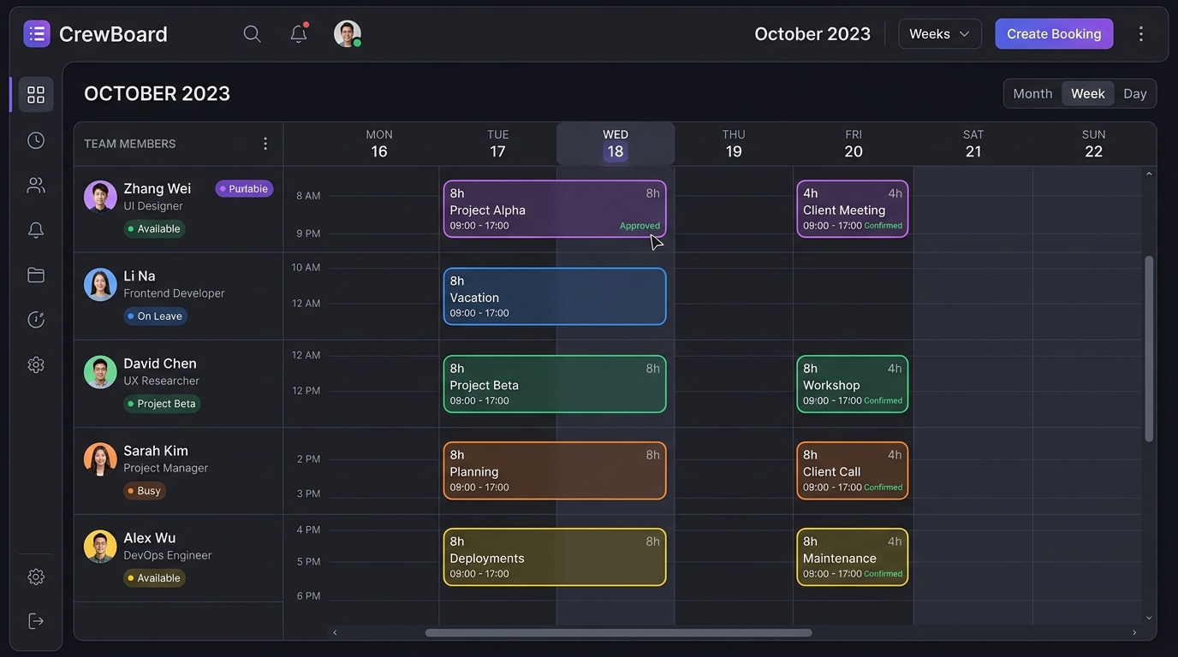The height and width of the screenshot is (657, 1178).
Task: Click the Zhang Wei name
Action: coord(157,188)
